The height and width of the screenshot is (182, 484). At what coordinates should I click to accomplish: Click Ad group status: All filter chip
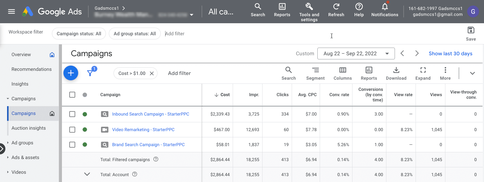coord(135,34)
